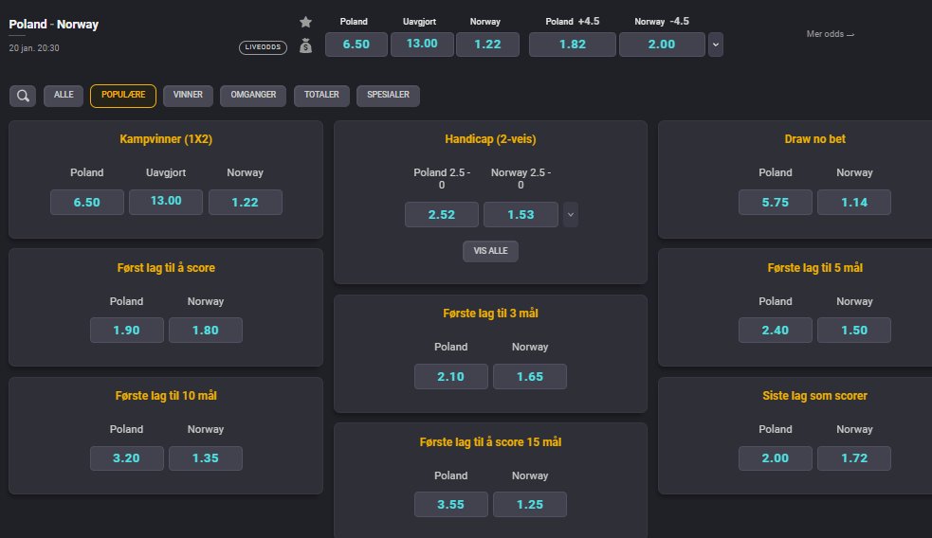Image resolution: width=932 pixels, height=538 pixels.
Task: Select Norway 1.14 in Draw no bet
Action: [x=854, y=202]
